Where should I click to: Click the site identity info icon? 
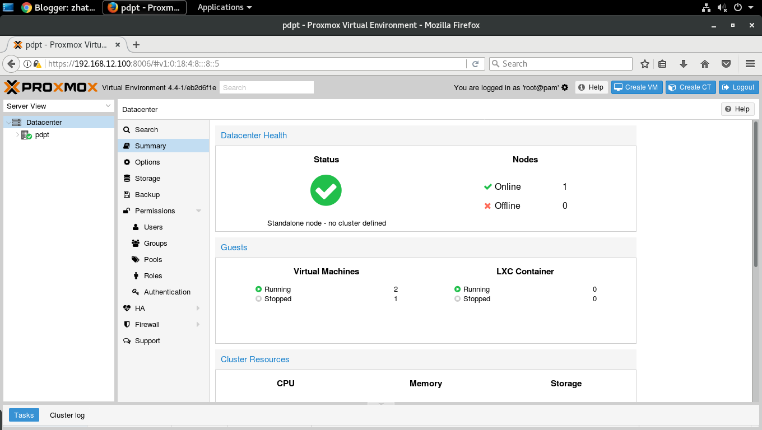click(x=27, y=64)
